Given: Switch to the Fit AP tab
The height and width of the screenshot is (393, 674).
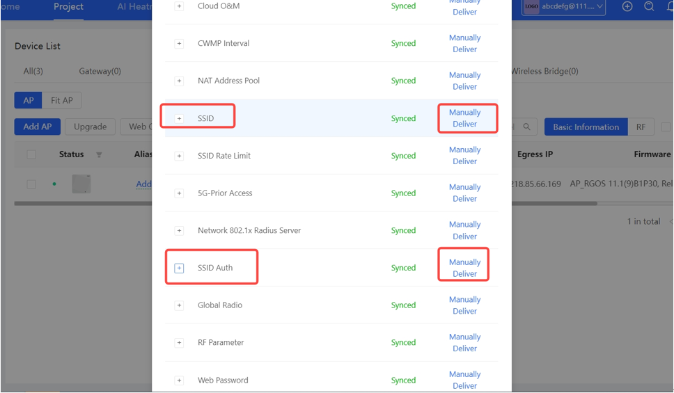Looking at the screenshot, I should click(62, 100).
